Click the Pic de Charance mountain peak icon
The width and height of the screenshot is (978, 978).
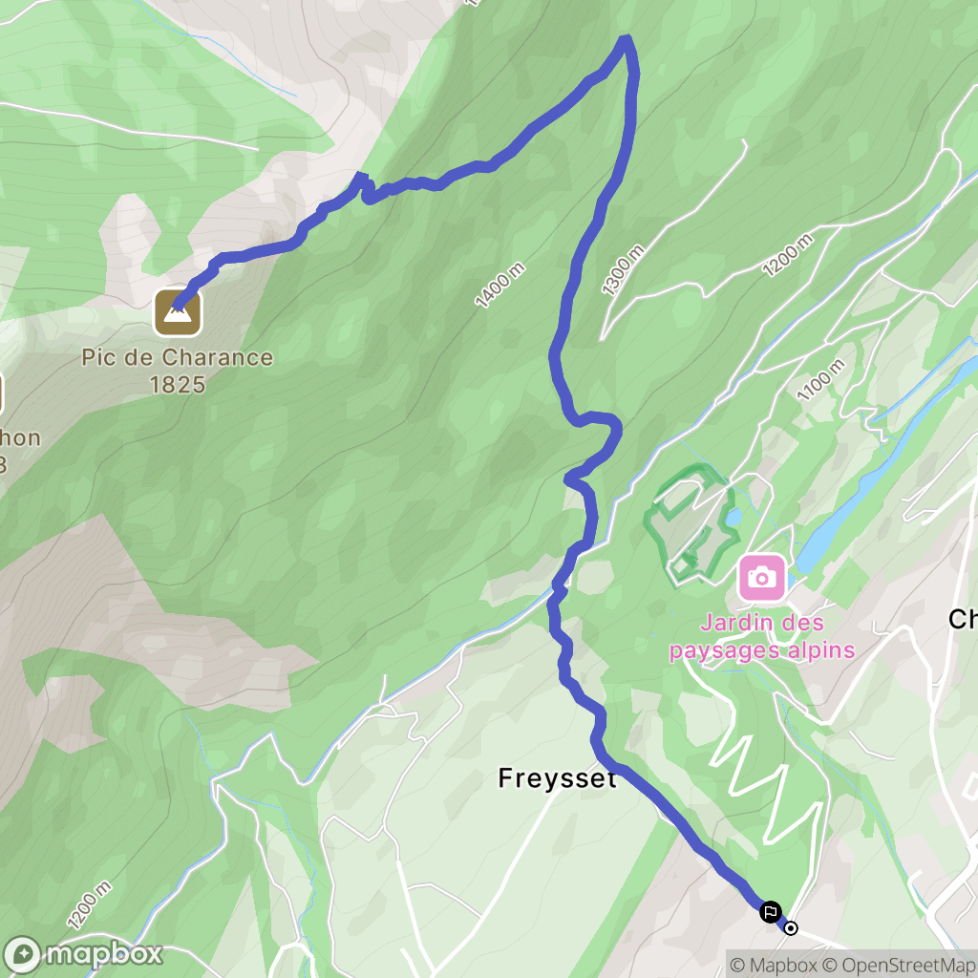(x=178, y=313)
